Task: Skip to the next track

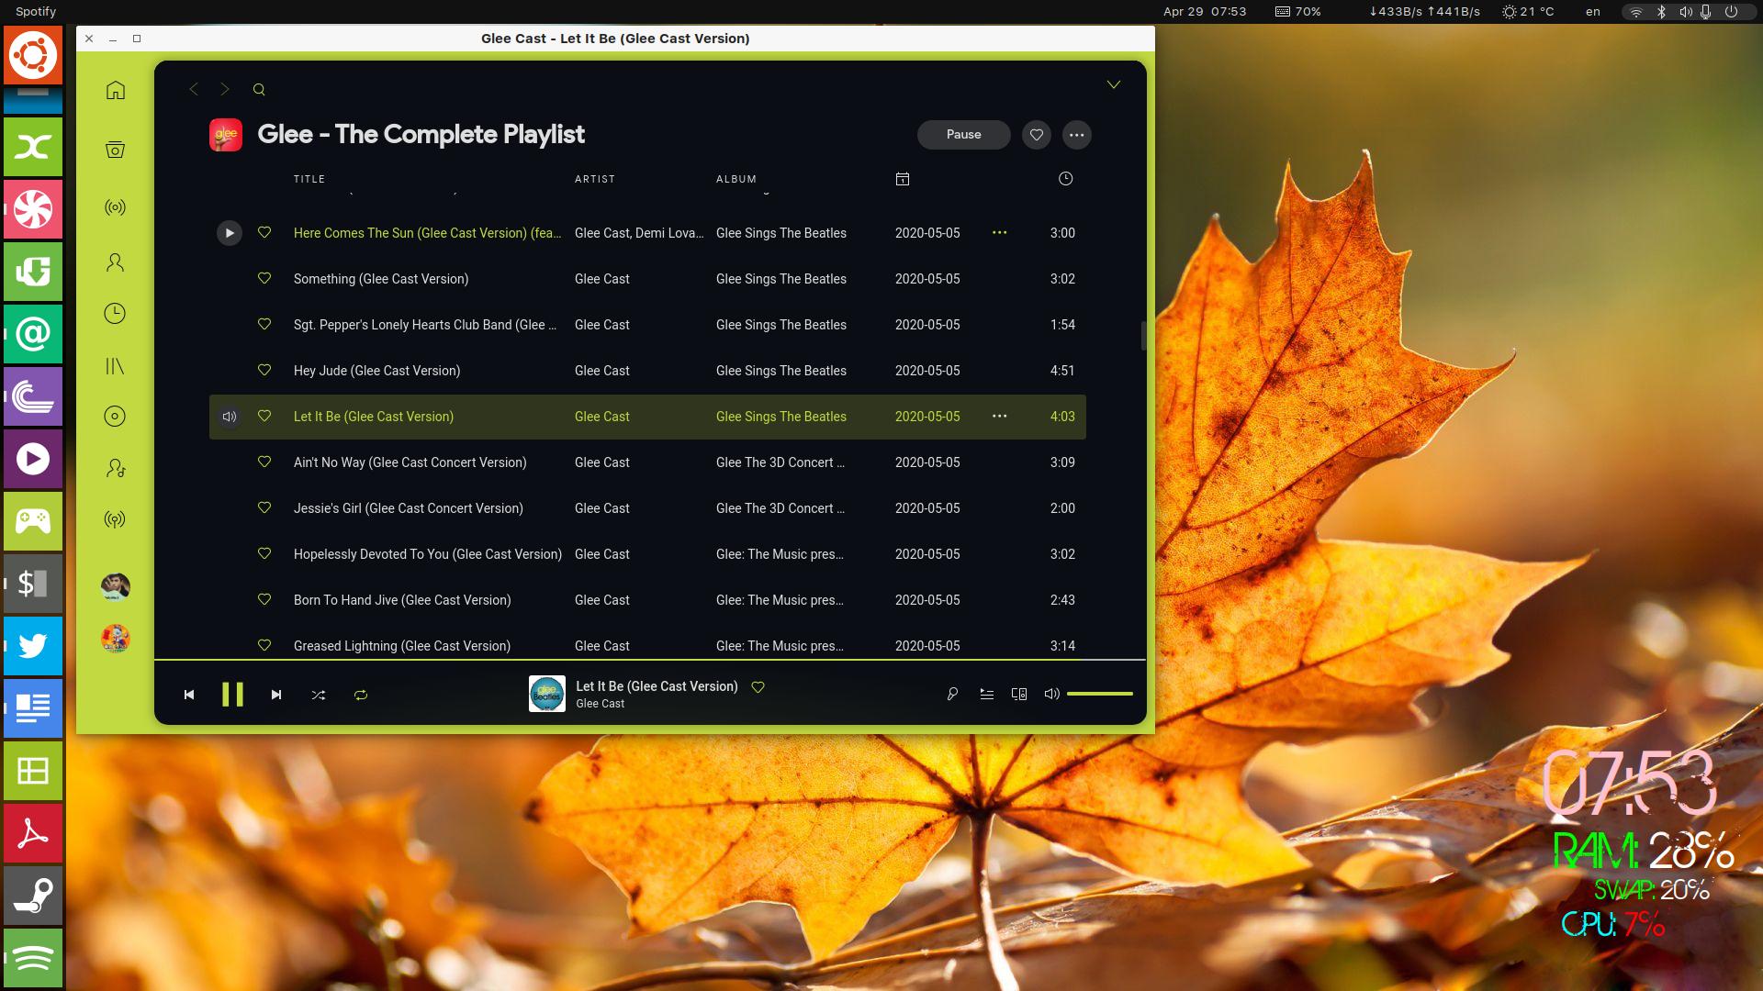Action: click(x=276, y=695)
